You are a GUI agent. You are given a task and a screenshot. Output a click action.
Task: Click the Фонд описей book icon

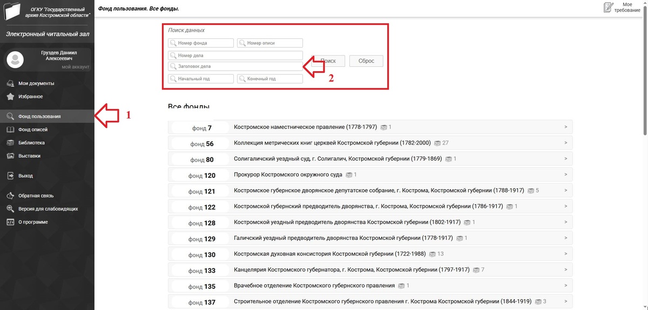pyautogui.click(x=10, y=130)
